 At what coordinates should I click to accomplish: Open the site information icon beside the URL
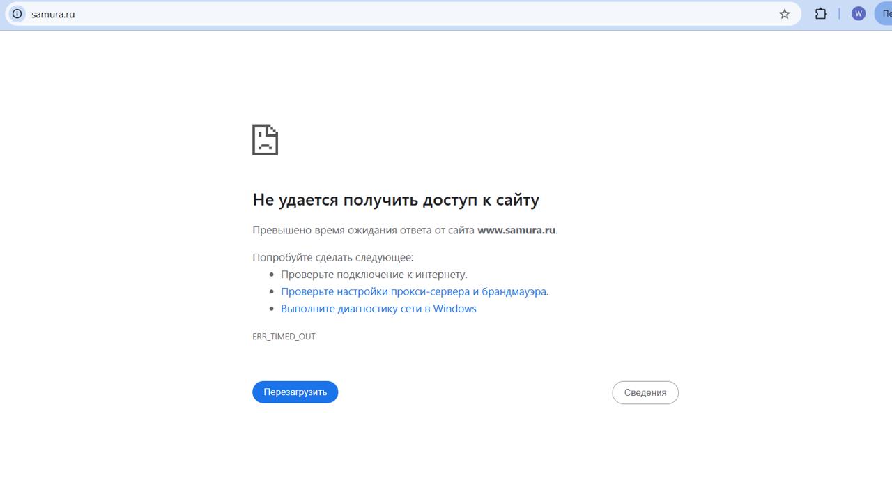pos(17,14)
